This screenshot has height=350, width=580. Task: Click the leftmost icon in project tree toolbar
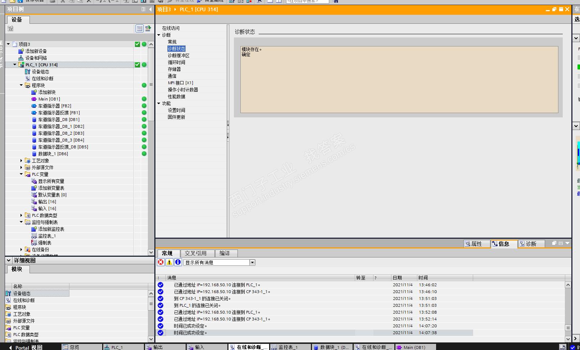10,28
